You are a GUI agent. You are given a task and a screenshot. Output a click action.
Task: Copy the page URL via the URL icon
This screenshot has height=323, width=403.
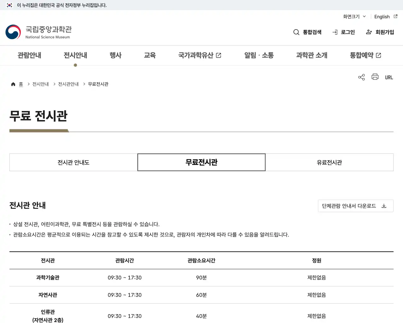[389, 77]
